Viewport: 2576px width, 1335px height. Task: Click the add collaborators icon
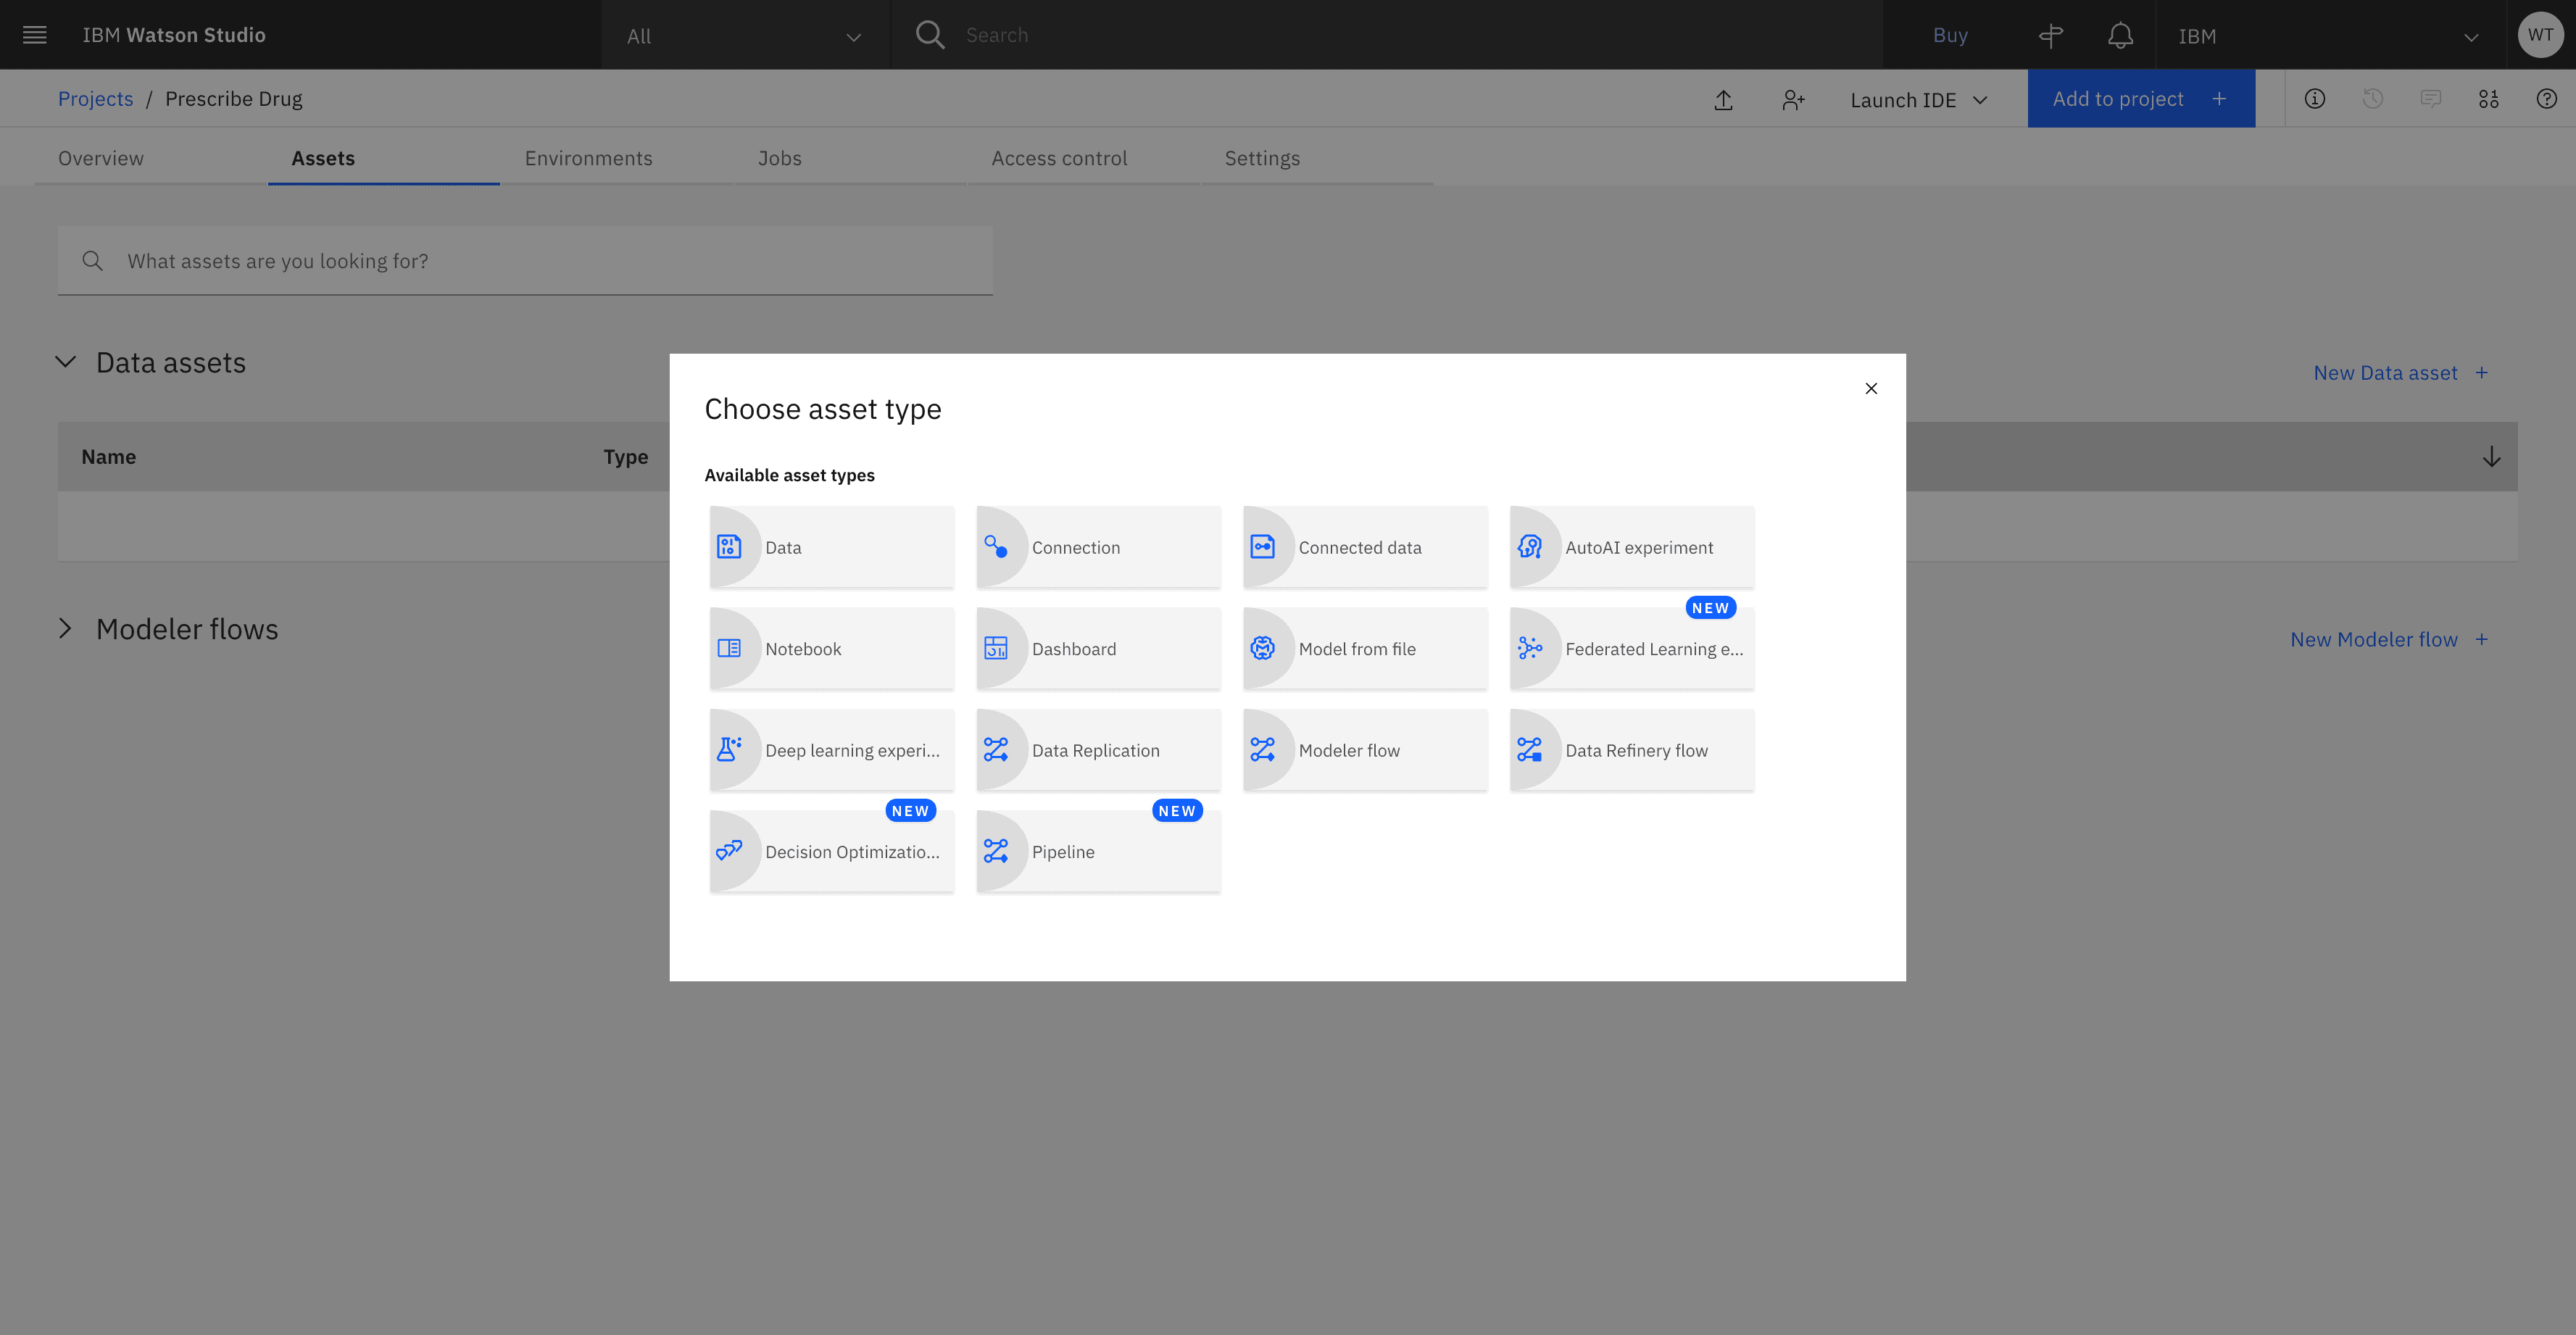pos(1792,100)
